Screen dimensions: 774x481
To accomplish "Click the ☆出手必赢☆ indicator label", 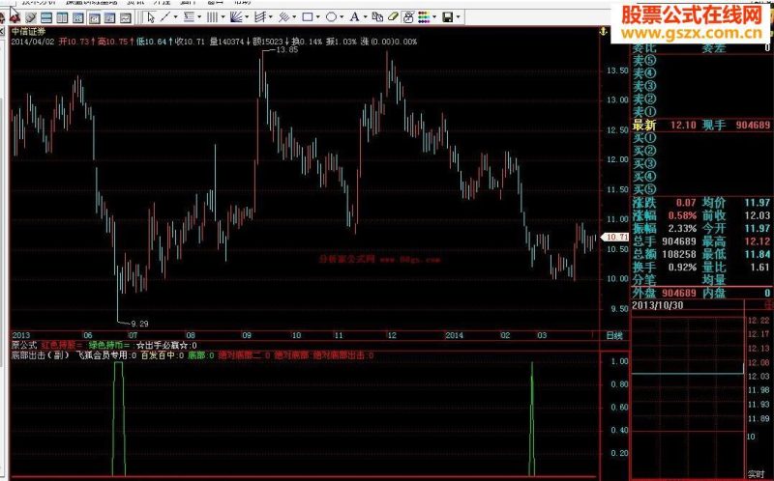I will tap(163, 346).
